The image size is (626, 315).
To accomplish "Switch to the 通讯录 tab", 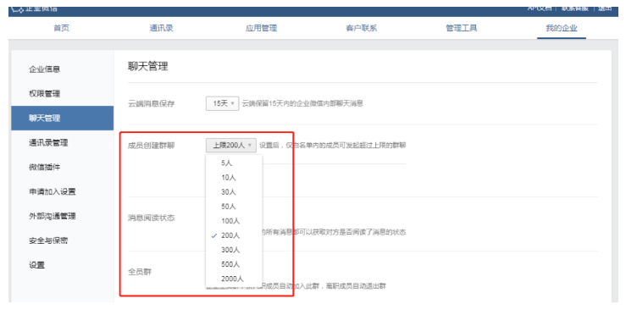I will click(x=161, y=28).
